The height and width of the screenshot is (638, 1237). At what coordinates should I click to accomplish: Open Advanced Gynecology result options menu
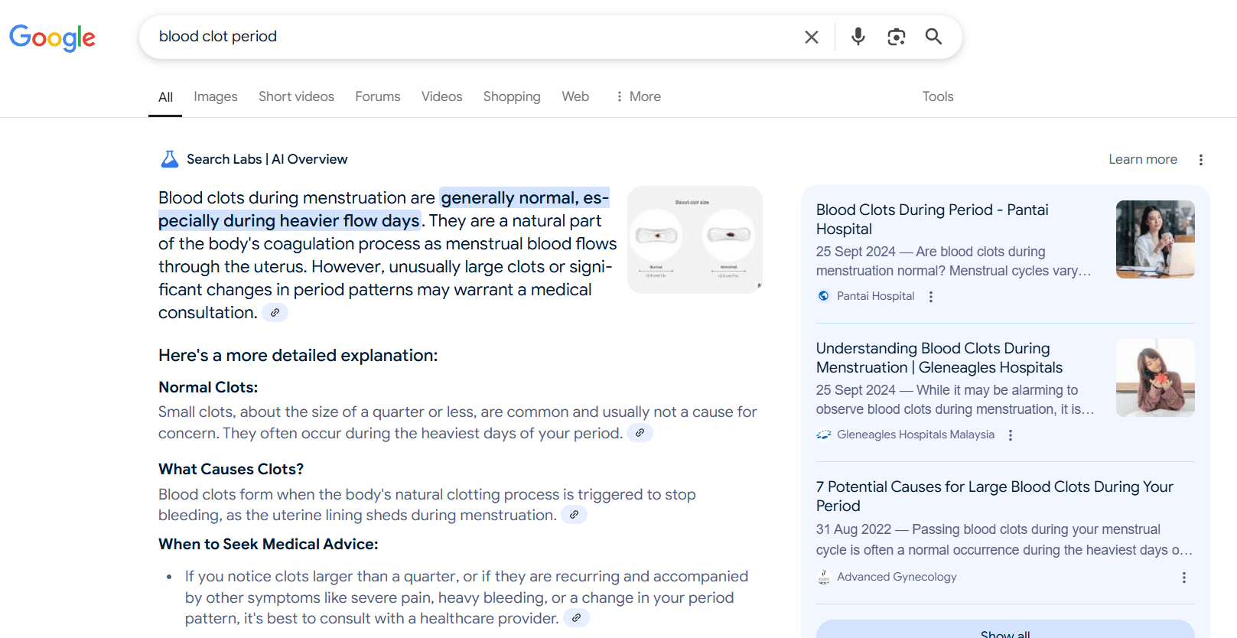pyautogui.click(x=1184, y=578)
